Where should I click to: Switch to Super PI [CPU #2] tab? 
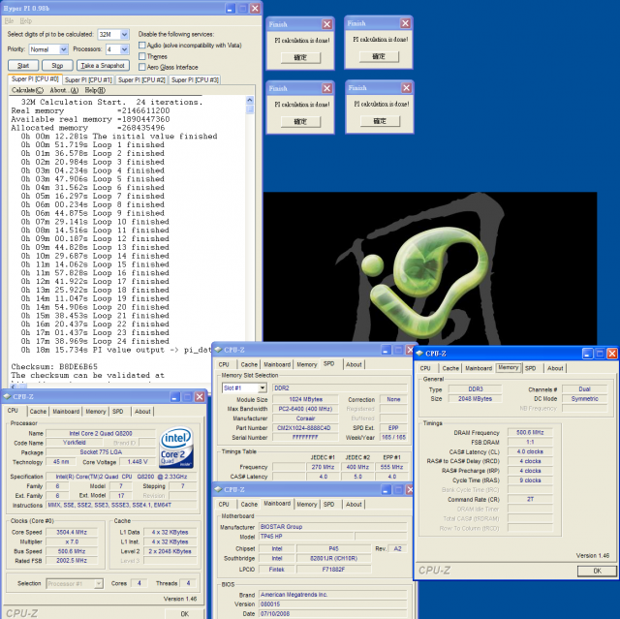pyautogui.click(x=141, y=79)
